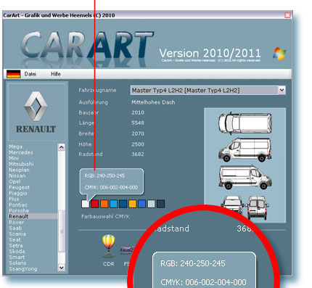Pick the yellow color swatch
This screenshot has width=312, height=288.
pyautogui.click(x=132, y=204)
